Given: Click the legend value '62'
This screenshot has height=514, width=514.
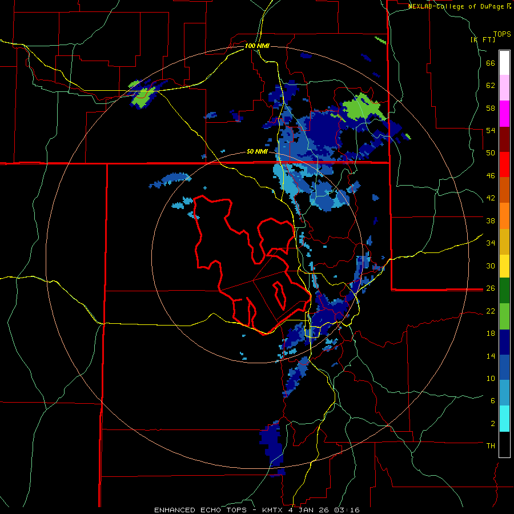Looking at the screenshot, I should click(491, 86).
